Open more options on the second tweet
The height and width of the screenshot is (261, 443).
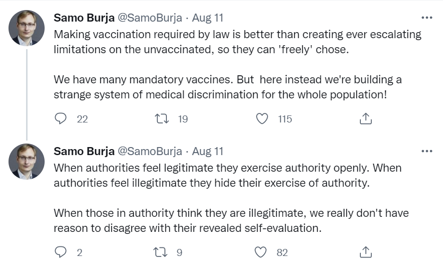point(426,151)
